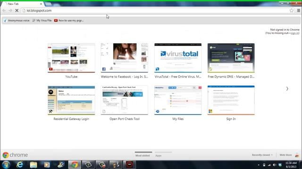
Task: Go to the next page with right chevron
Action: [x=287, y=89]
